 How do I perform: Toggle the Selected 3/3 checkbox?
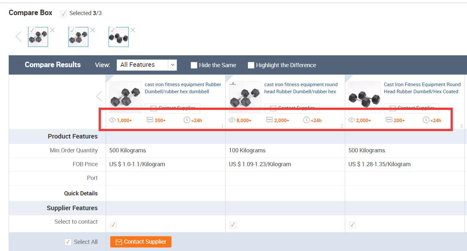tap(64, 13)
